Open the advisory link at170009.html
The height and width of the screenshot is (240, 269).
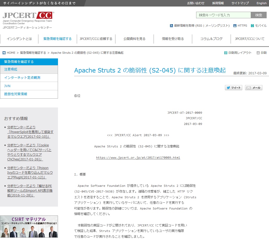click(x=138, y=158)
